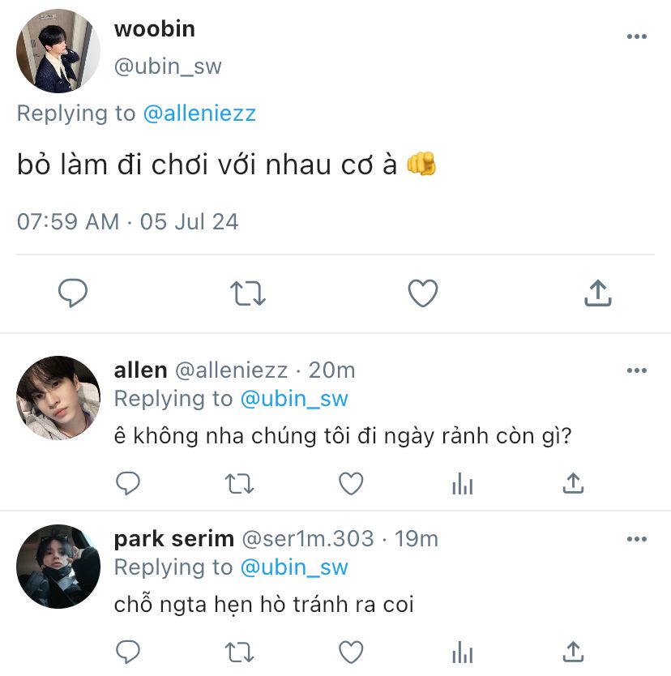The width and height of the screenshot is (671, 676).
Task: Like park serim's reply
Action: [351, 652]
